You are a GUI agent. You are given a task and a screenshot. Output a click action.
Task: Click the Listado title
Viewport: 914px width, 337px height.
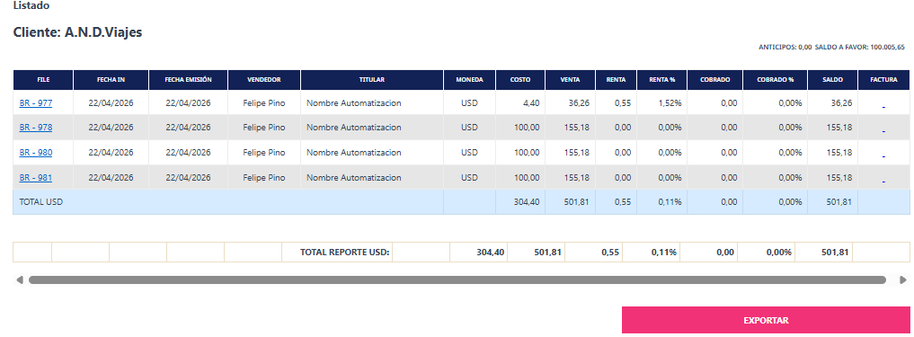(x=31, y=5)
